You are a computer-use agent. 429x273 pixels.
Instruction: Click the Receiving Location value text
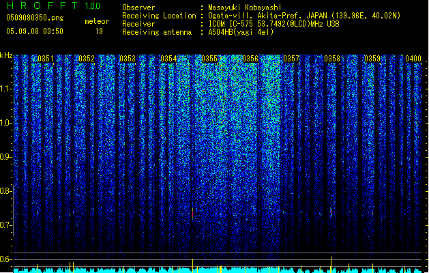304,16
